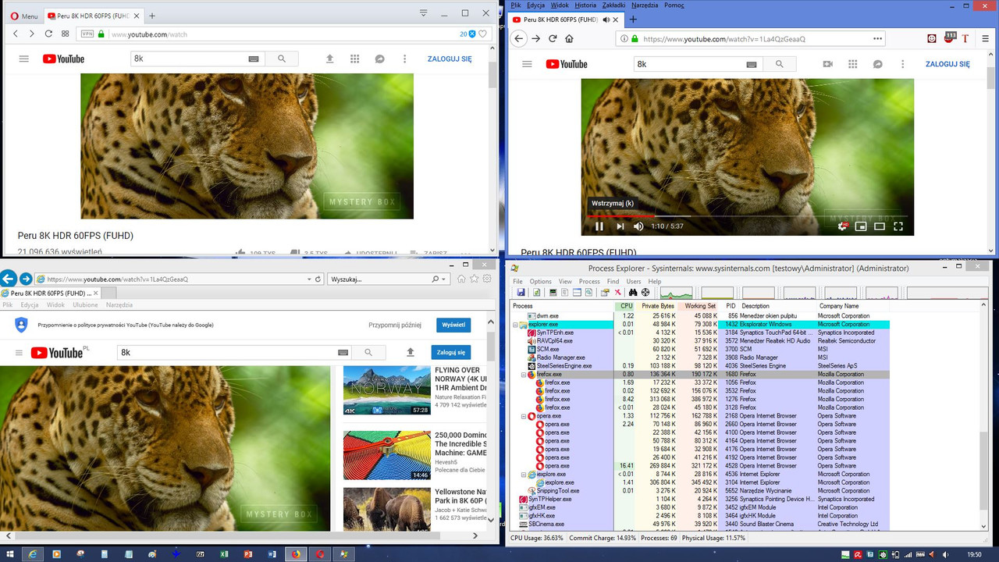
Task: Open the 250,000 Dominoes video thumbnail
Action: 387,455
